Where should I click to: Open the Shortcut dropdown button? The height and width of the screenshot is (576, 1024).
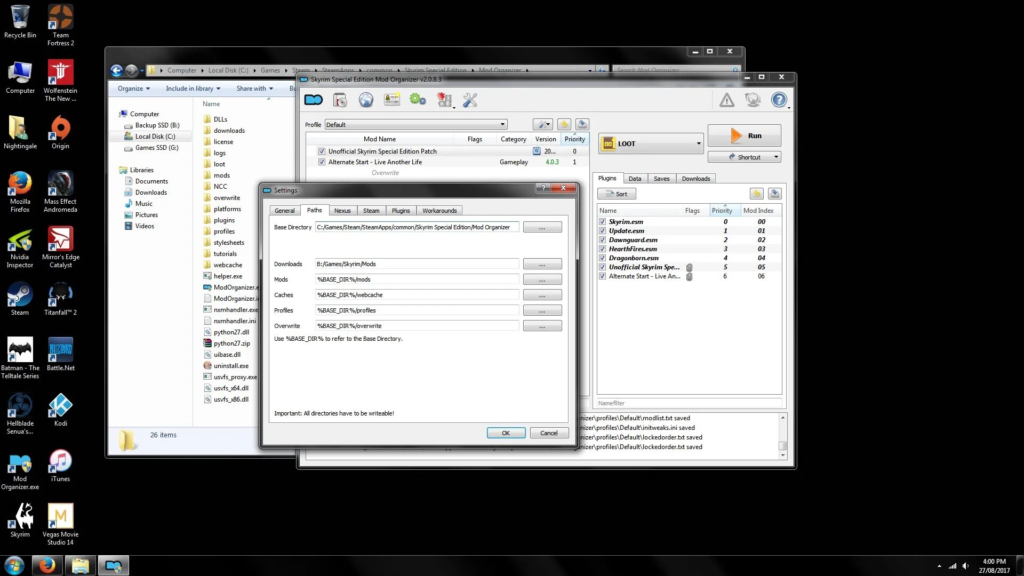tap(744, 157)
